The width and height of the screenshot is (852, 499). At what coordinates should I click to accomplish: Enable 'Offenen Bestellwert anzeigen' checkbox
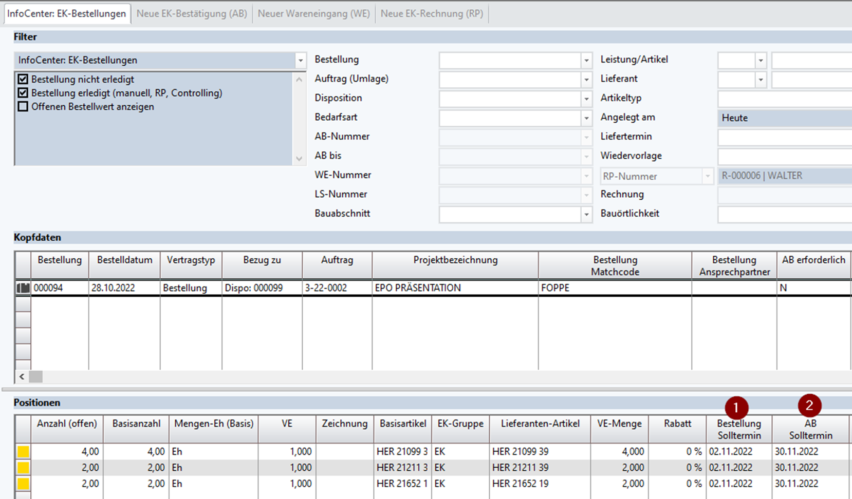[x=23, y=107]
